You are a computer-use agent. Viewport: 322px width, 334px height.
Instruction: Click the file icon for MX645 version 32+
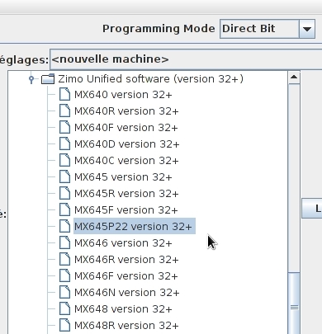[64, 176]
